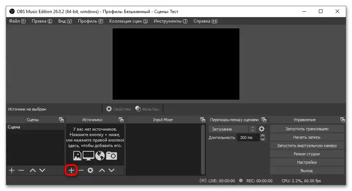Open source properties gear in Sources toolbar

[x=90, y=170]
